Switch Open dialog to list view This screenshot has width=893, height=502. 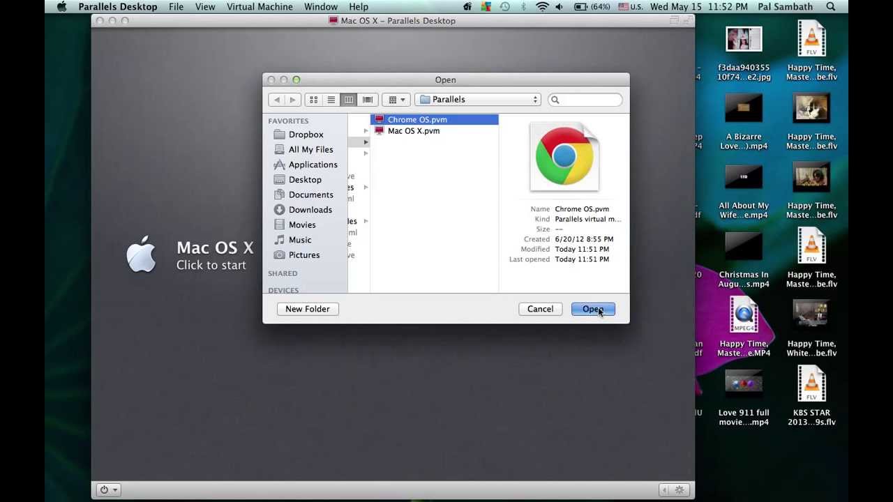point(331,100)
